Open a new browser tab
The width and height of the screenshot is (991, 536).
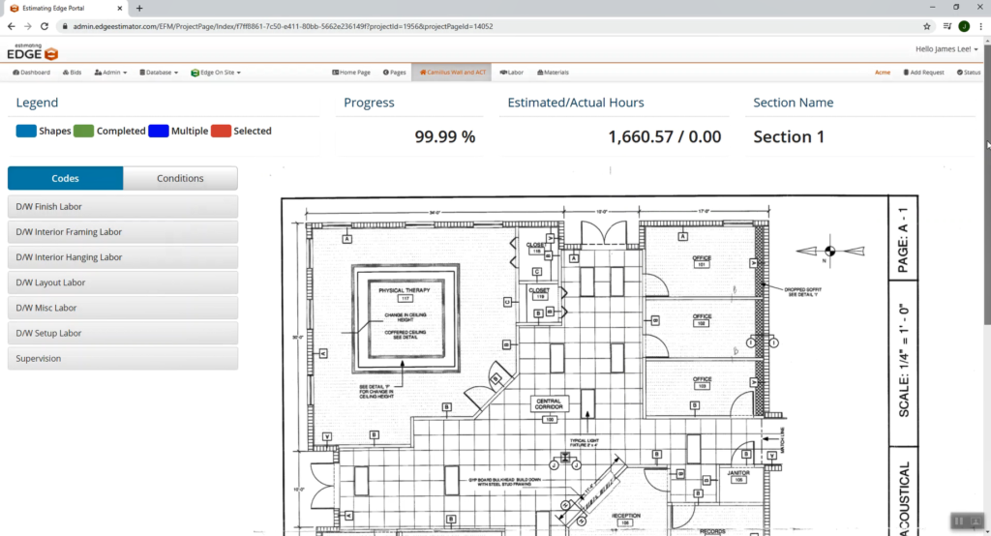139,8
